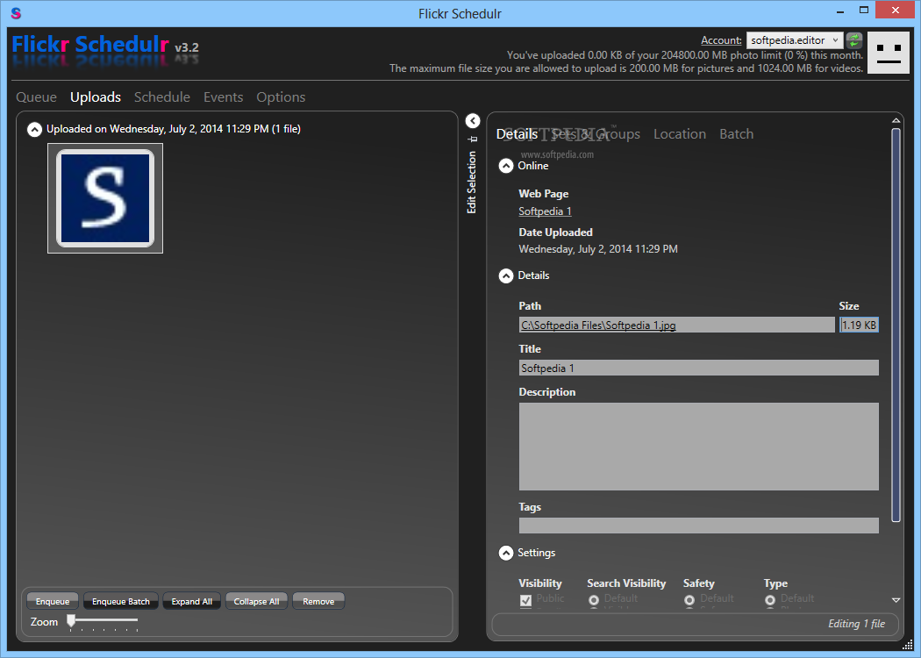The width and height of the screenshot is (921, 658).
Task: Click the app icon in title bar
Action: click(x=16, y=13)
